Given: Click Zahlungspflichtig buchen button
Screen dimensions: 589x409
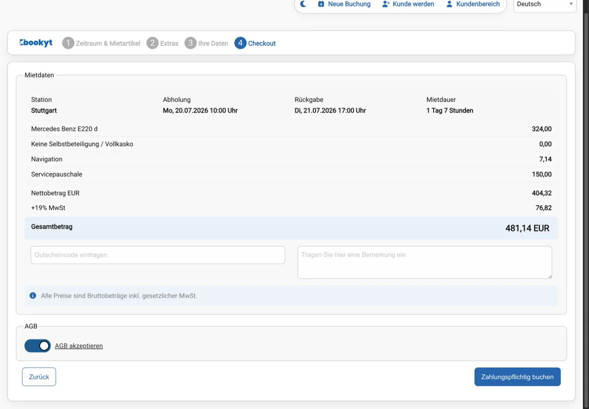Looking at the screenshot, I should 517,377.
